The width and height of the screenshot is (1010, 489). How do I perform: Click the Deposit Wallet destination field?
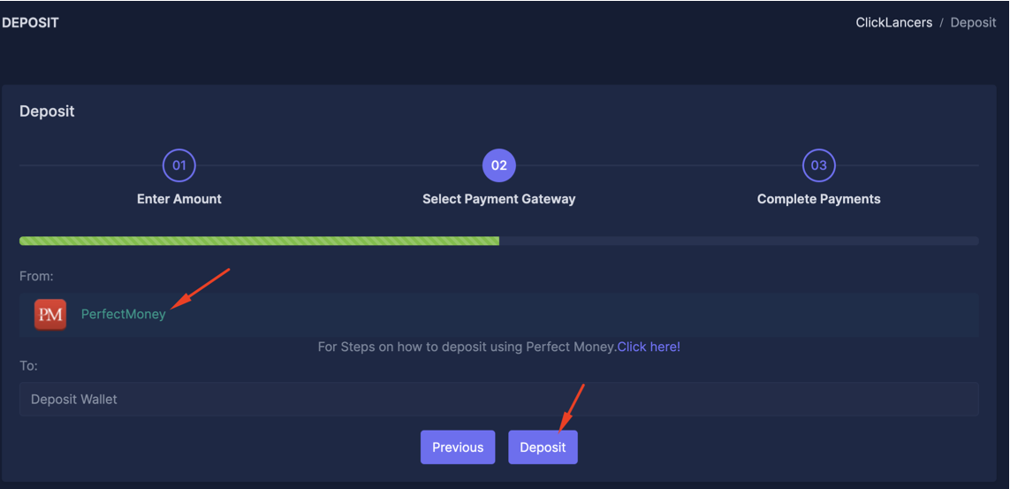click(498, 399)
